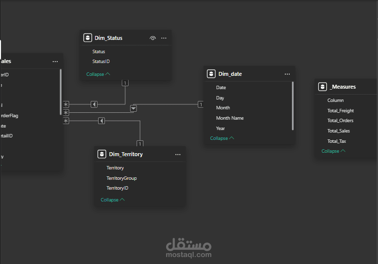Viewport: 378px width, 264px height.
Task: Collapse the _Measures table
Action: tap(334, 151)
